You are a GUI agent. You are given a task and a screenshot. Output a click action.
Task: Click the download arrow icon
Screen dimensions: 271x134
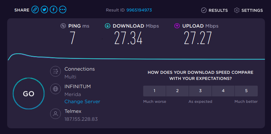click(107, 26)
